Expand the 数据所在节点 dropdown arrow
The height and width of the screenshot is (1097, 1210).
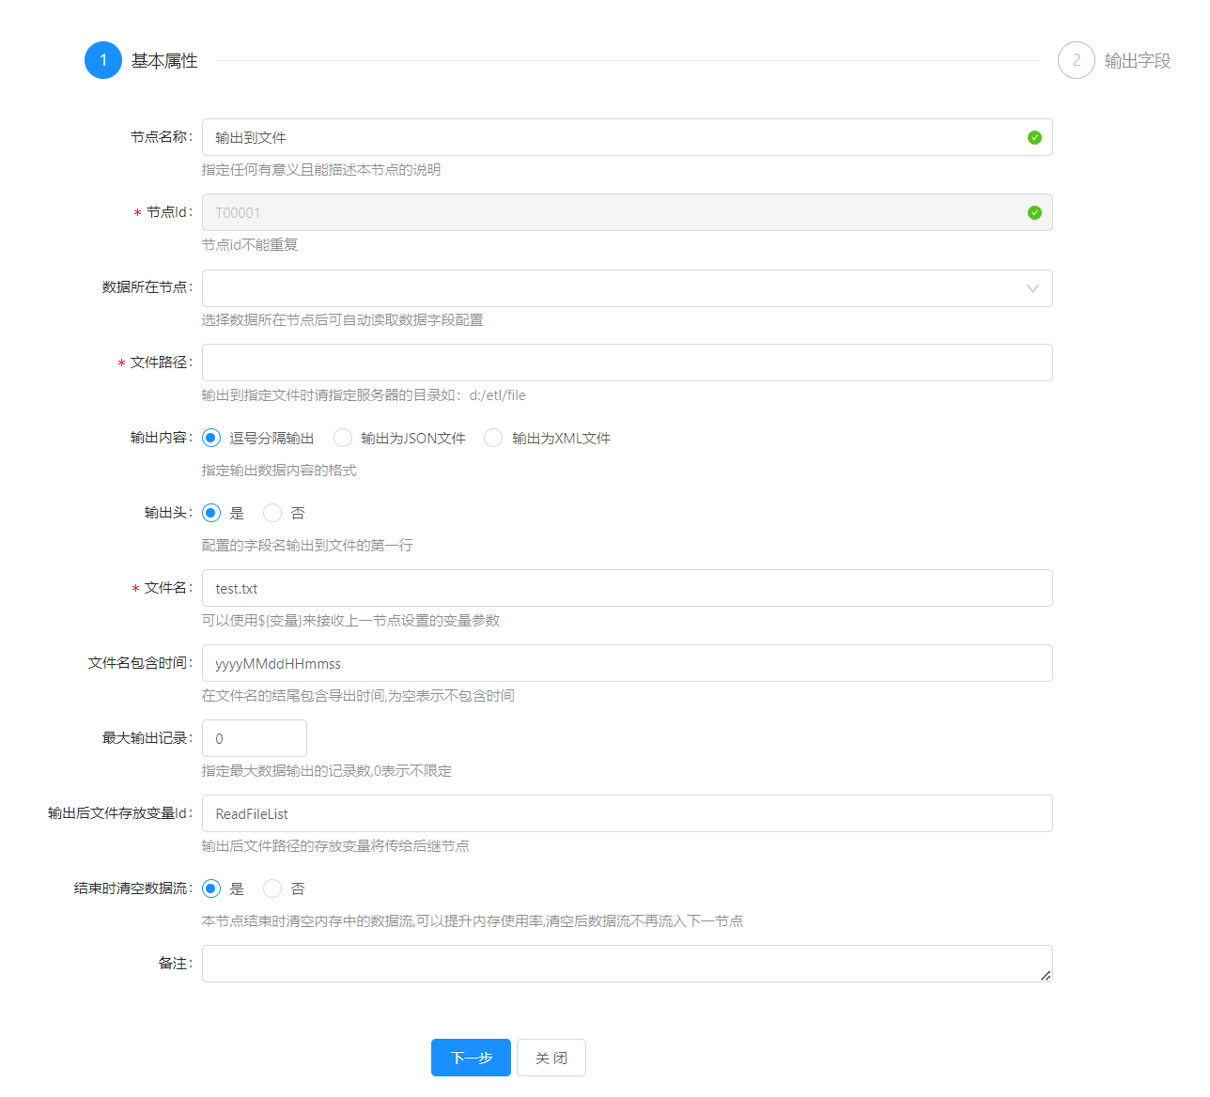click(x=1032, y=288)
